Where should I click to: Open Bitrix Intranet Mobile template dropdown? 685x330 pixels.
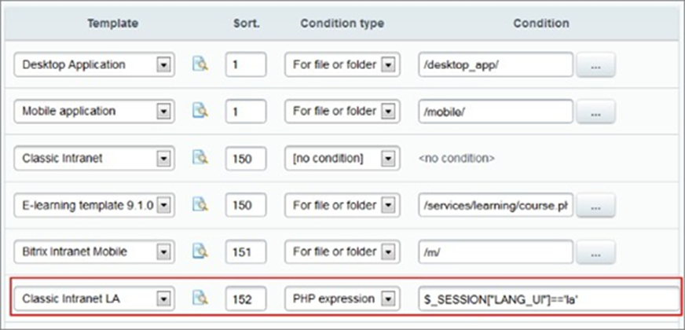click(163, 252)
